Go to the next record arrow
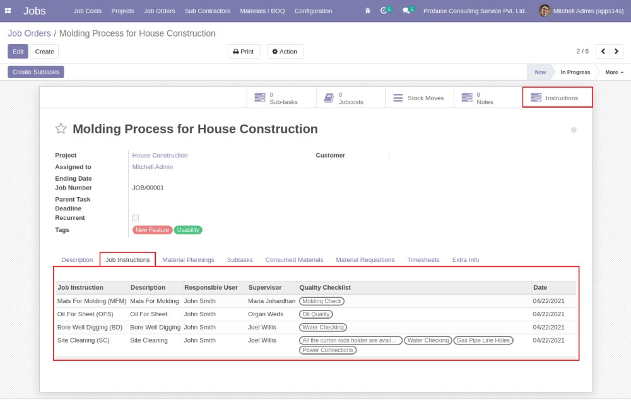Viewport: 631px width, 400px height. [616, 52]
